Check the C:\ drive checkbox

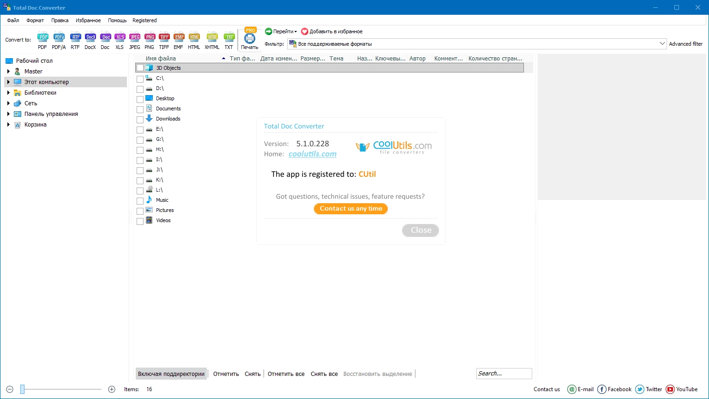140,79
